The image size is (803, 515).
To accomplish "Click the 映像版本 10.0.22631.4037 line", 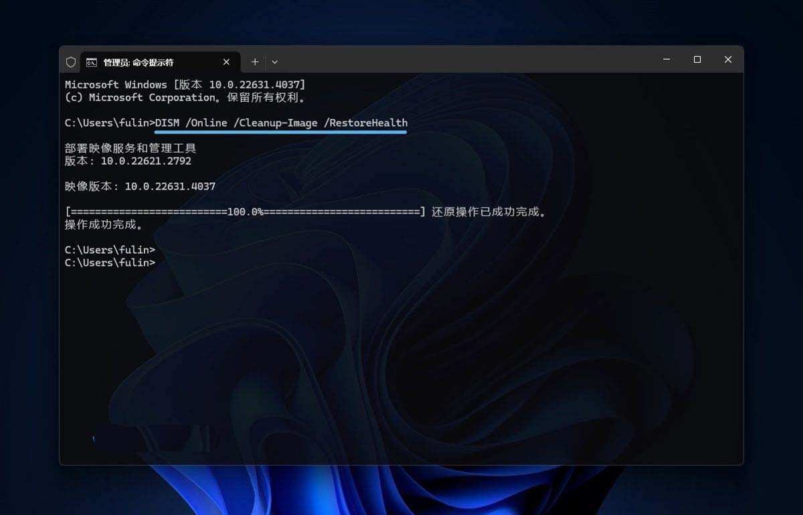I will (140, 186).
